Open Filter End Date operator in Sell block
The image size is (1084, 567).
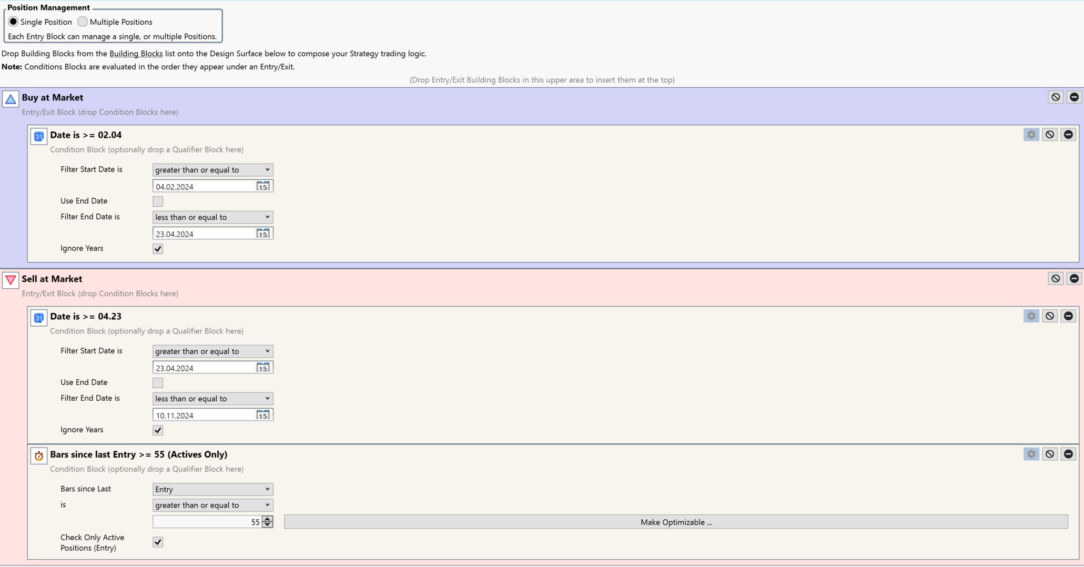(212, 399)
